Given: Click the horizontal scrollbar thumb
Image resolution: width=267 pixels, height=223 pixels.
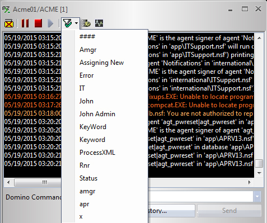Looking at the screenshot, I should point(38,182).
